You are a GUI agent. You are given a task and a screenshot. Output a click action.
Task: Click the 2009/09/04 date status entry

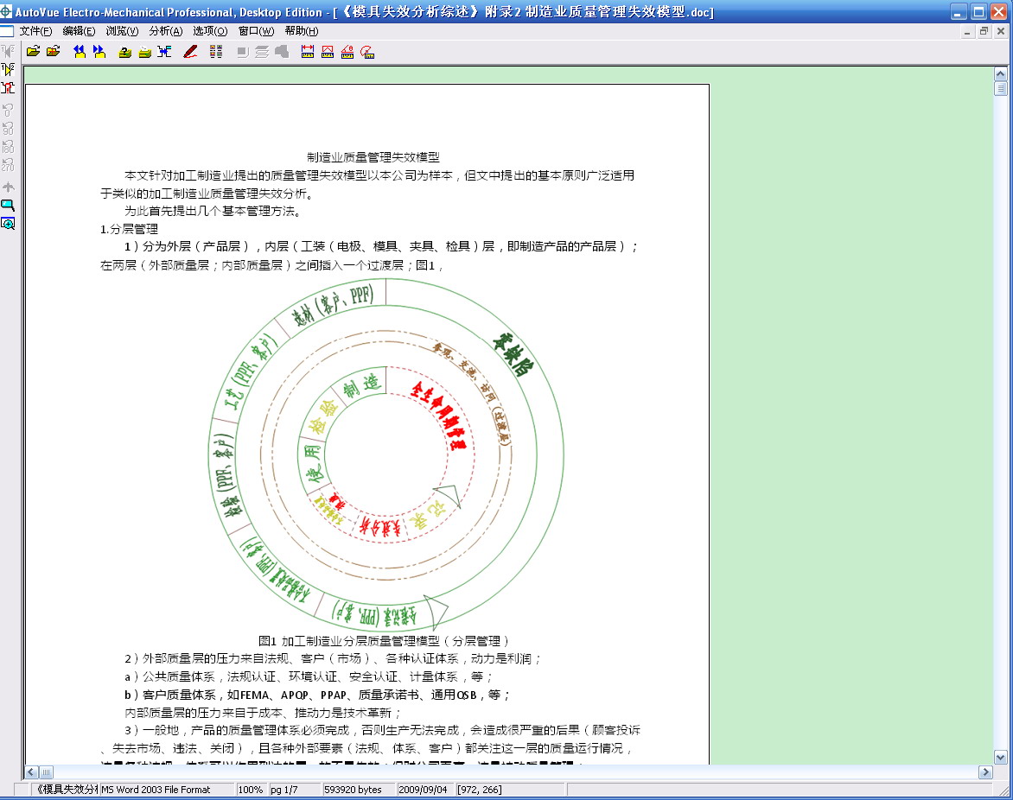(x=424, y=790)
